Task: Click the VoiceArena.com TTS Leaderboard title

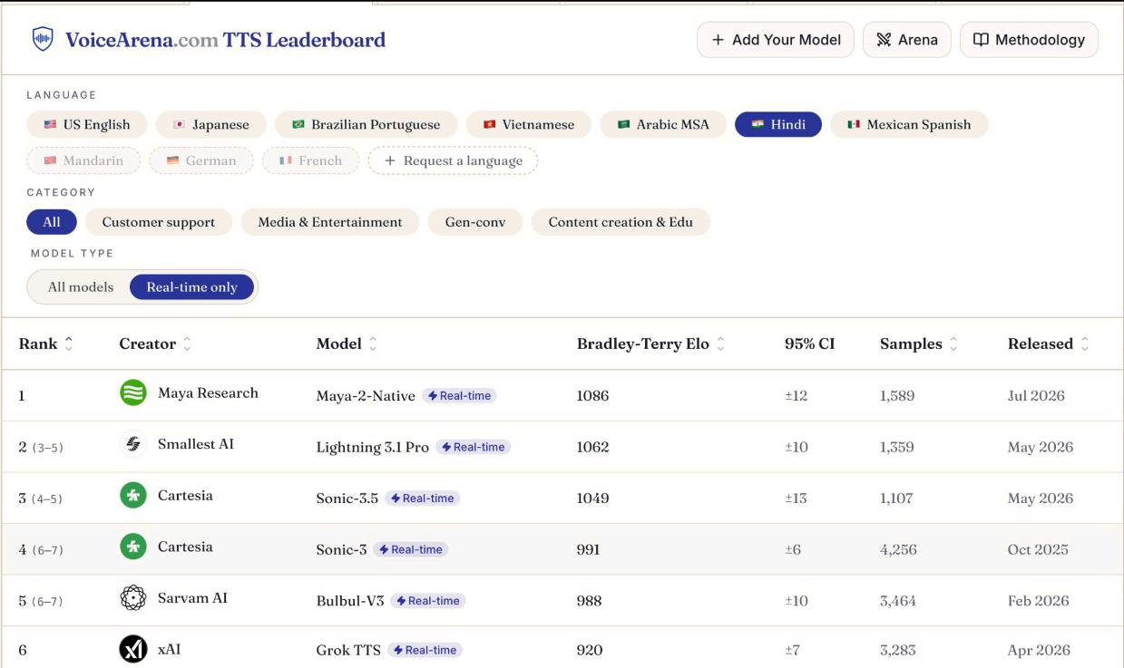Action: click(225, 40)
